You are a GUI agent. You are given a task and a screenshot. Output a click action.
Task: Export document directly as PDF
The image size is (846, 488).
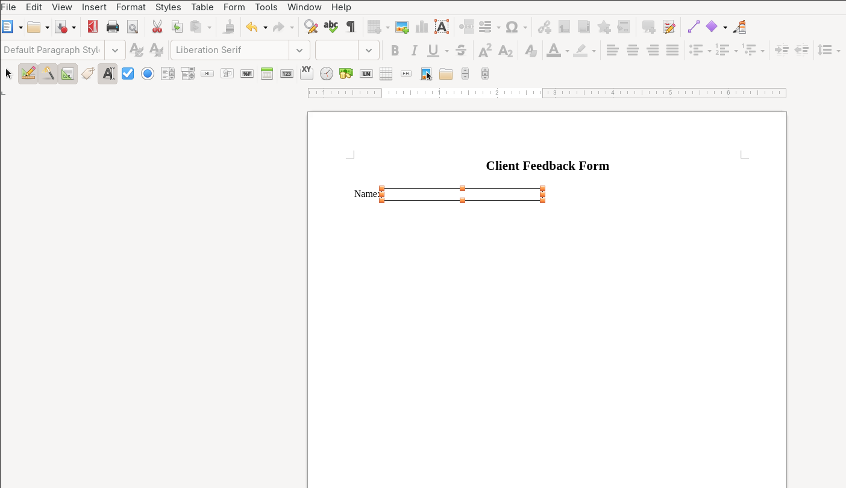coord(92,27)
